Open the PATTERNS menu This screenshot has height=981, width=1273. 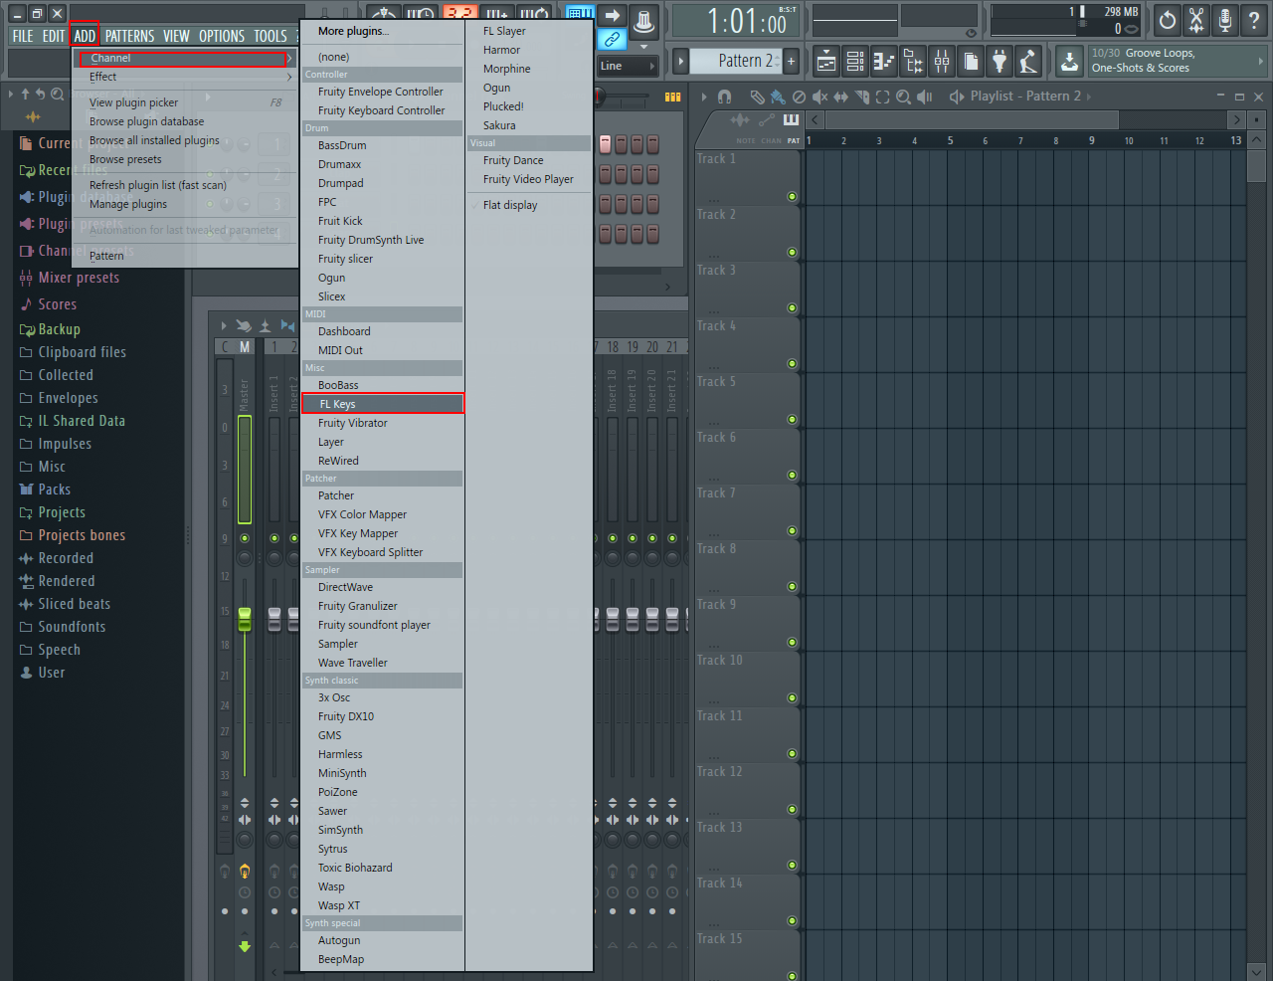[x=130, y=36]
